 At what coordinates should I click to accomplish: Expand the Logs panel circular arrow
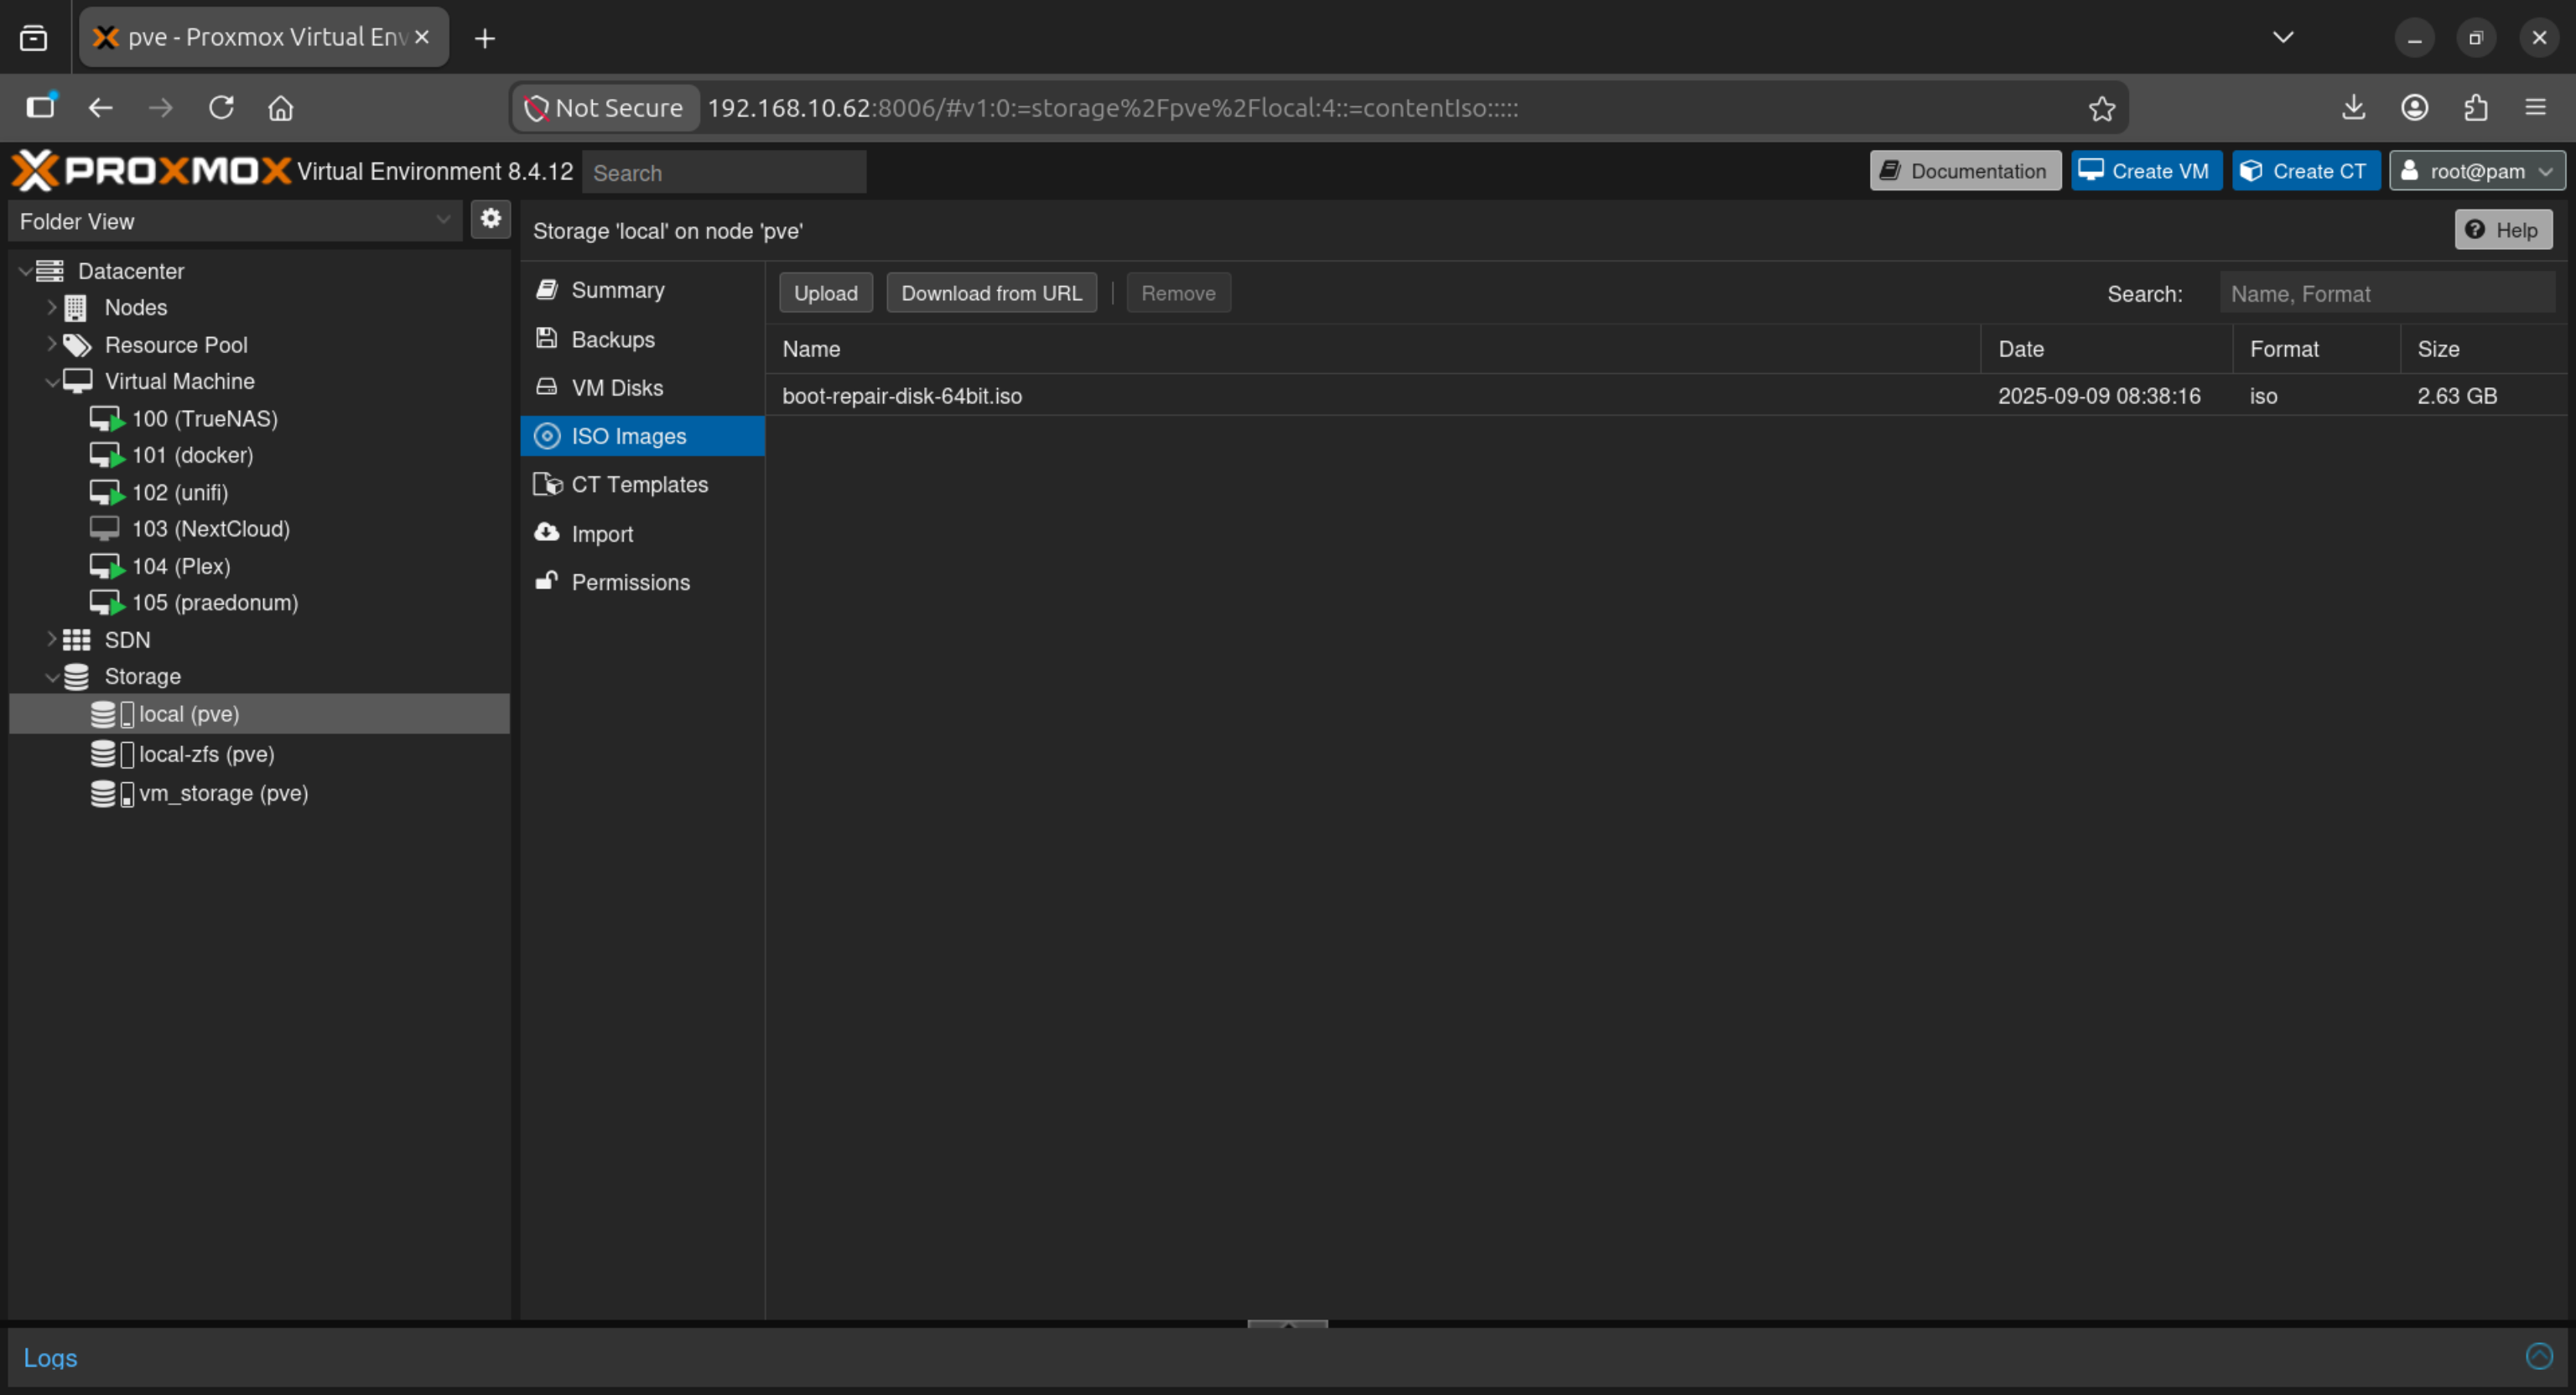[x=2539, y=1356]
